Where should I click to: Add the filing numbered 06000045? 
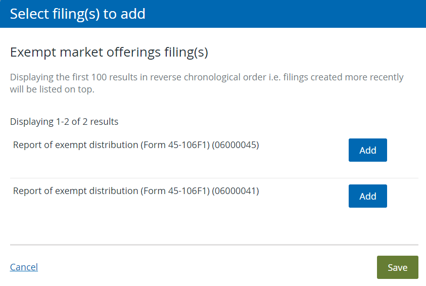[367, 150]
